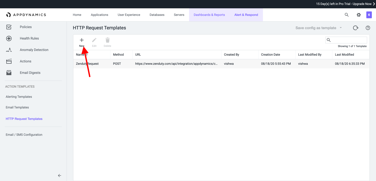Click the ACTION TEMPLATES section label
This screenshot has width=376, height=181.
click(x=20, y=87)
